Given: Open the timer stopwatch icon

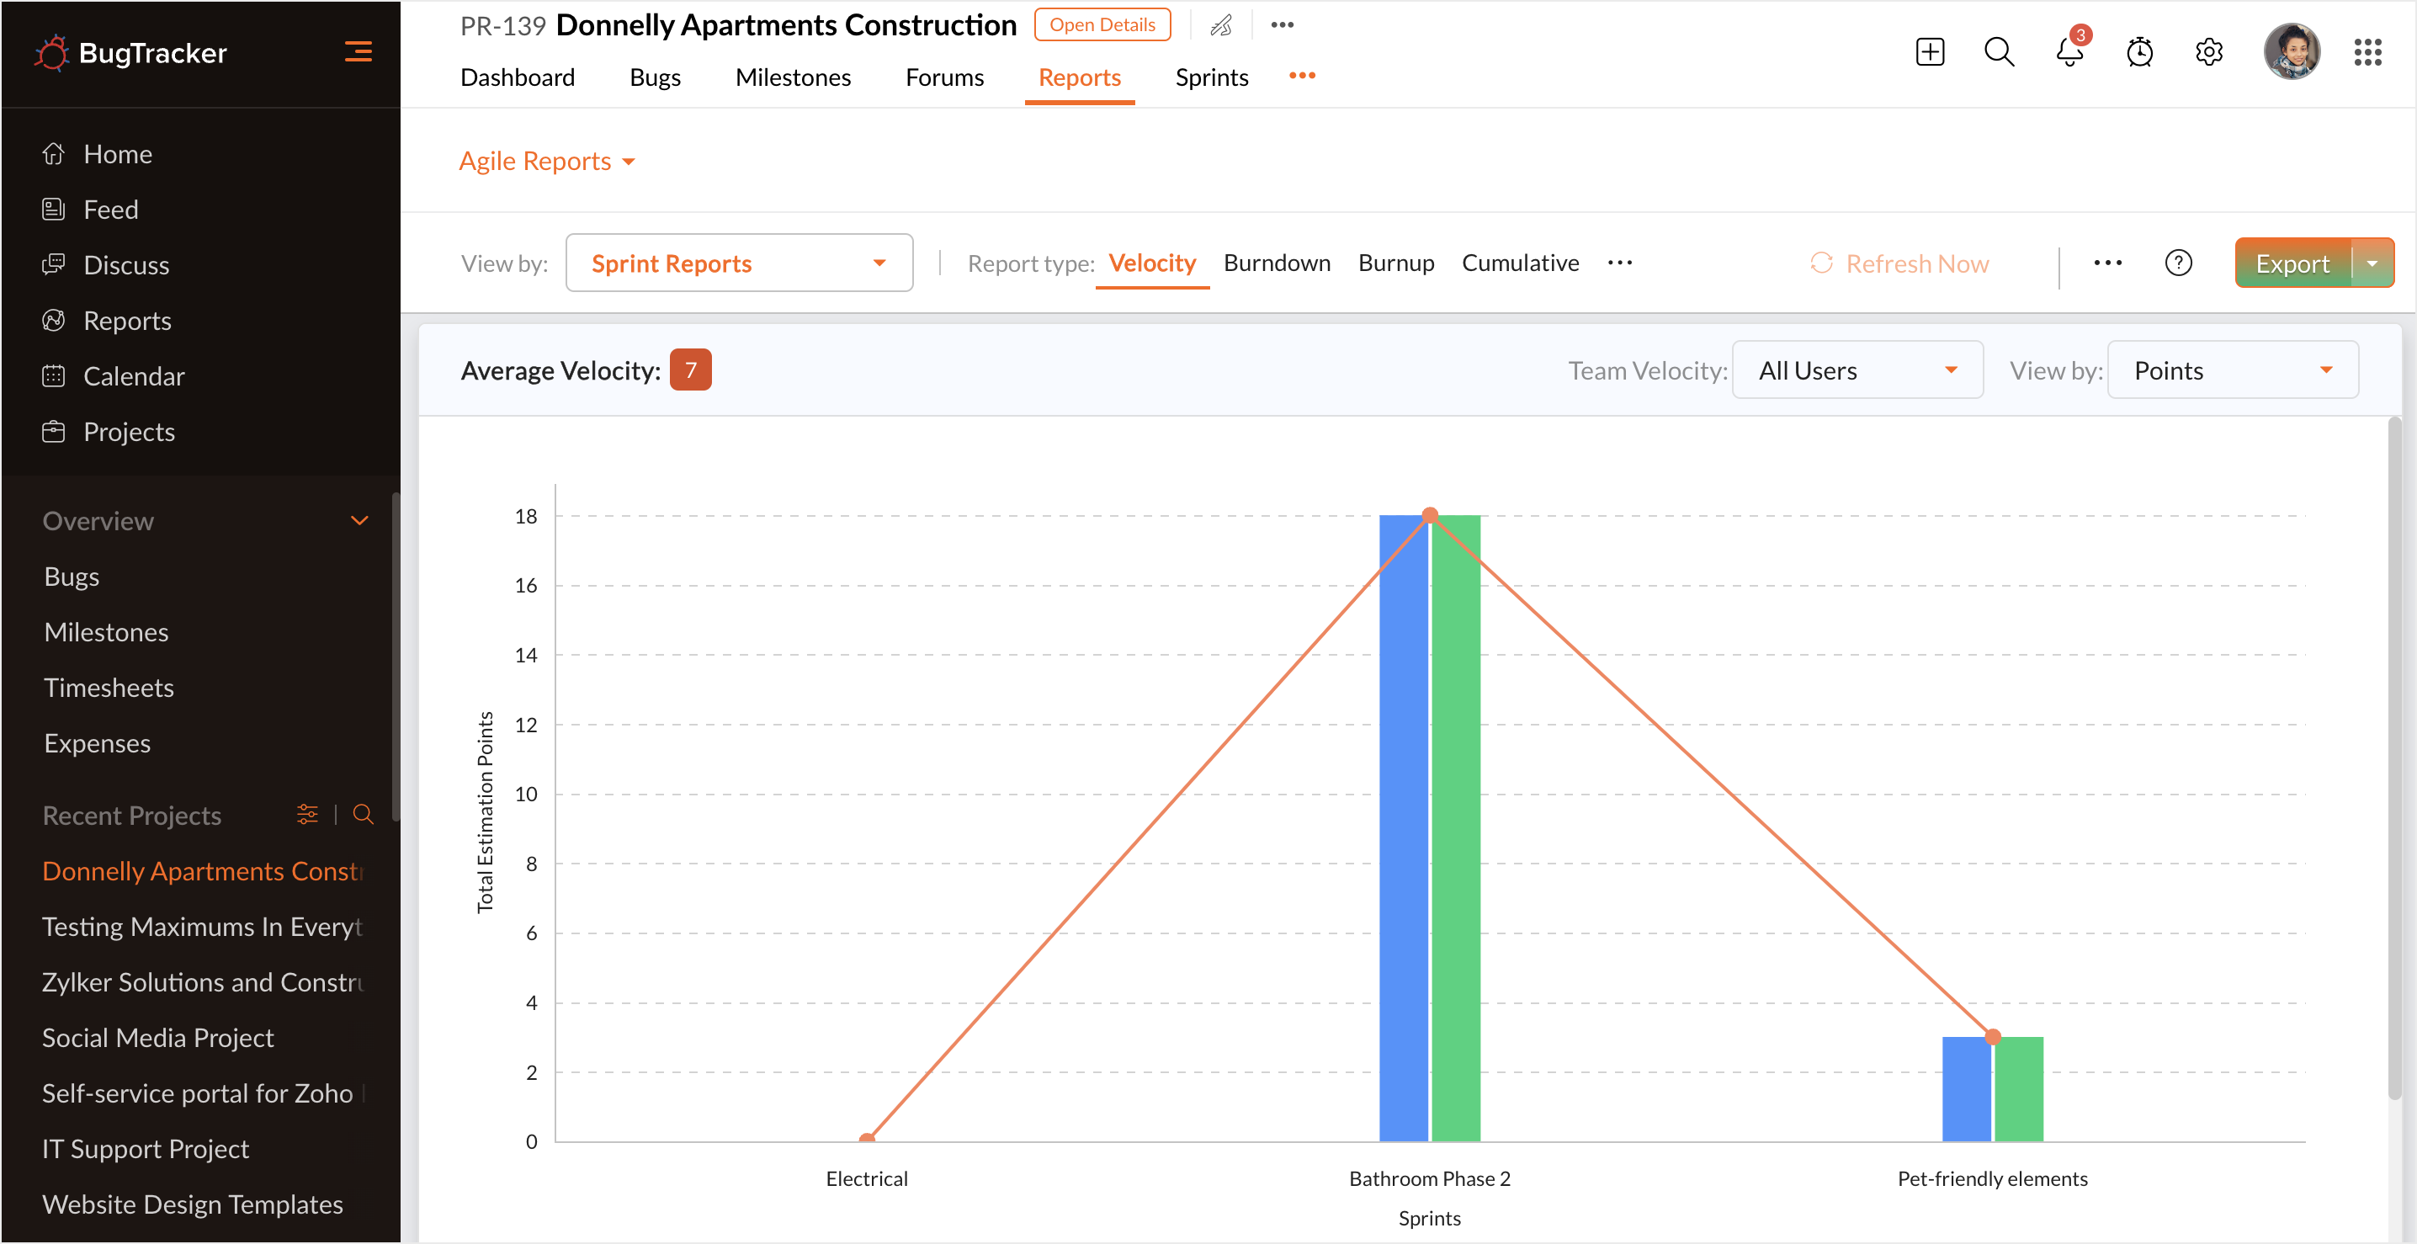Looking at the screenshot, I should (2139, 52).
